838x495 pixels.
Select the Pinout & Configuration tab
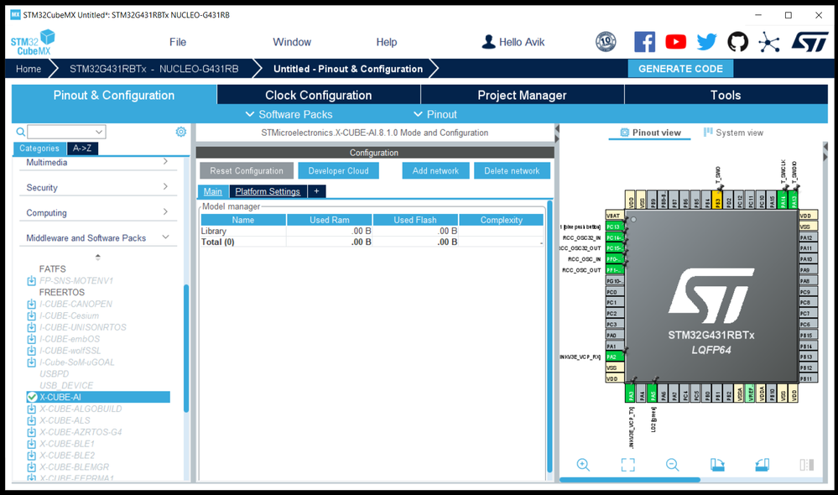tap(114, 95)
